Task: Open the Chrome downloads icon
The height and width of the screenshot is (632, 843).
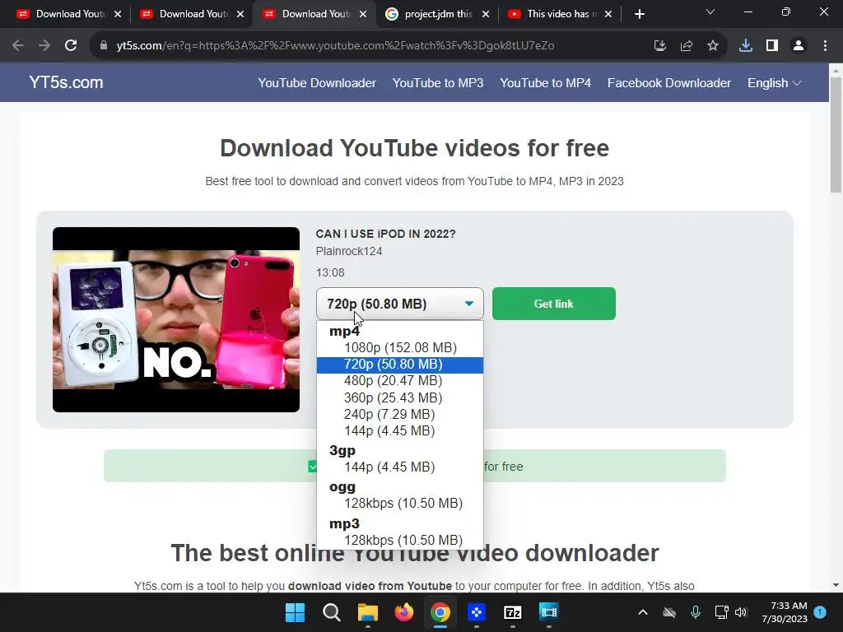Action: click(745, 46)
